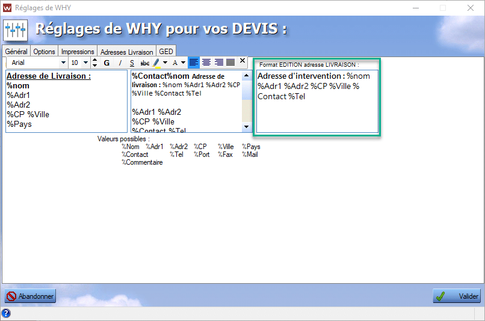
Task: Increase font size with stepper up arrow
Action: [x=94, y=60]
